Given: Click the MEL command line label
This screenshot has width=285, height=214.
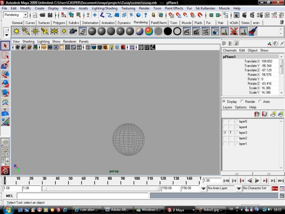Looking at the screenshot, I should click(9, 196).
